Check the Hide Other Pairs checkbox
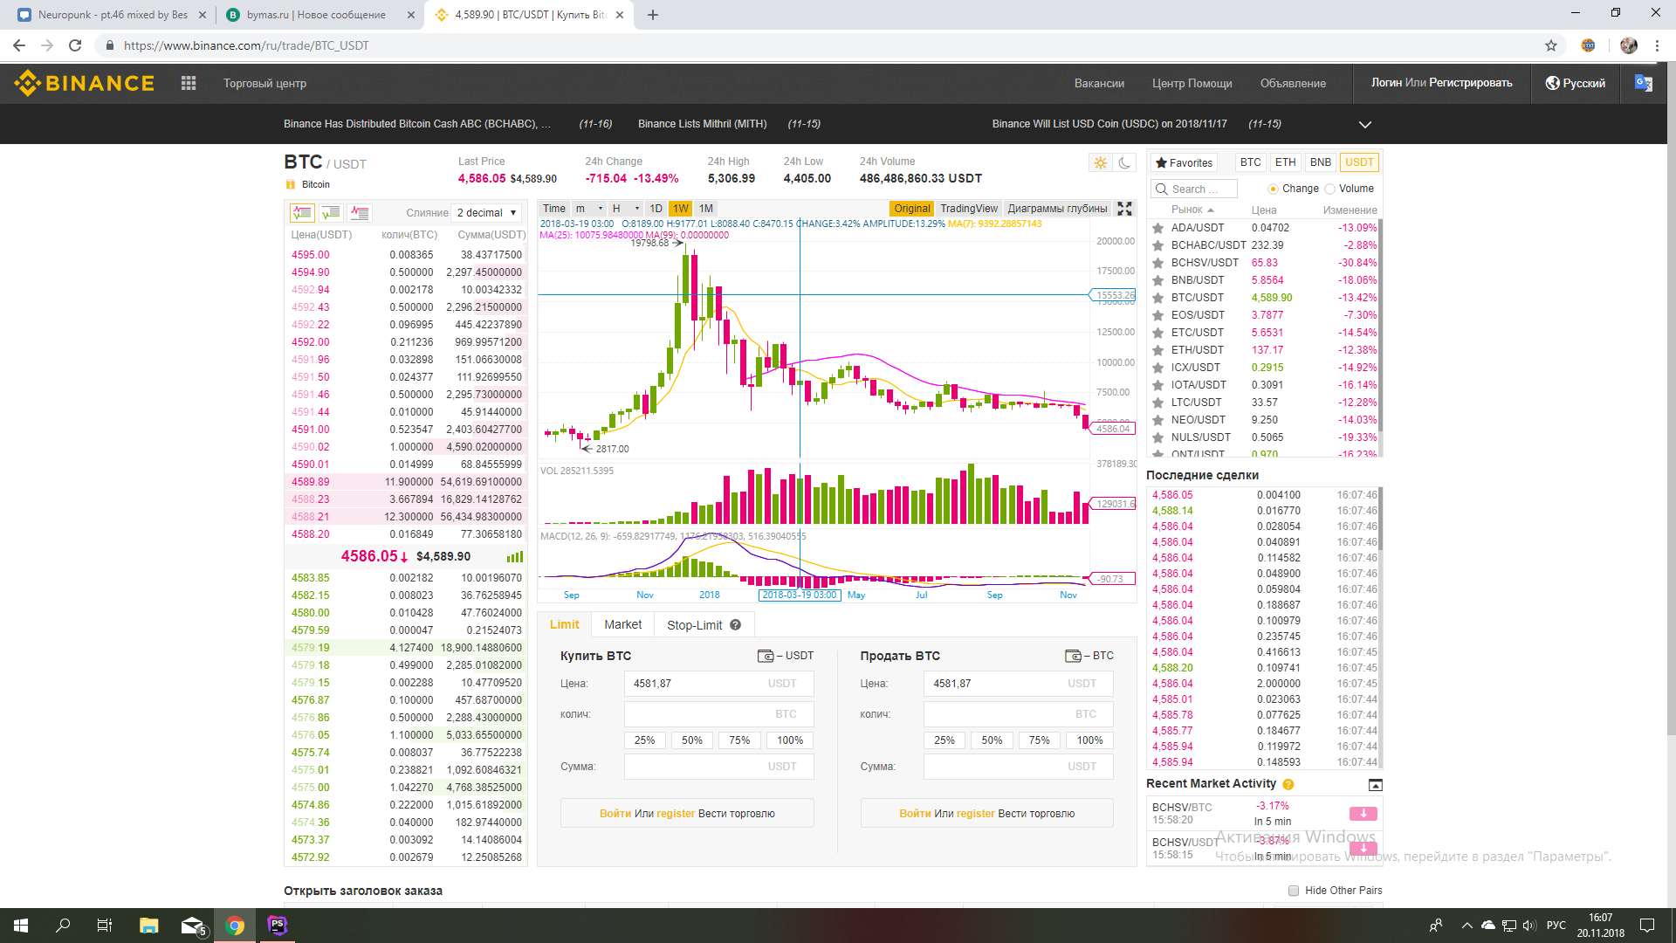 click(x=1294, y=891)
